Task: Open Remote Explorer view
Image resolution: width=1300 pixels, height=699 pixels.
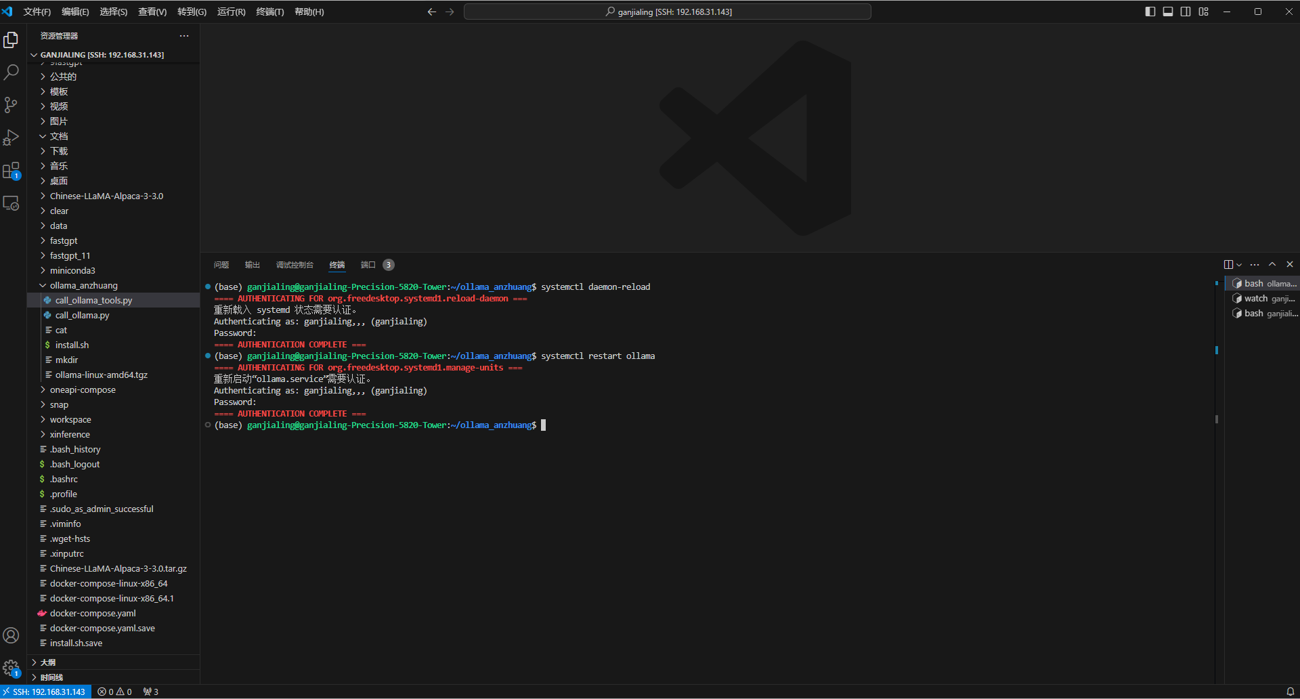Action: point(11,203)
